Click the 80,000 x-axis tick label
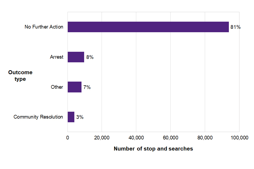 (x=205, y=138)
